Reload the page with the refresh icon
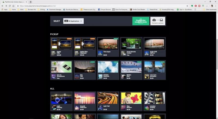The image size is (218, 119). (x=10, y=6)
